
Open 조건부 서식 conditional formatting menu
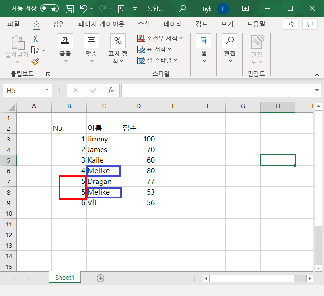160,38
